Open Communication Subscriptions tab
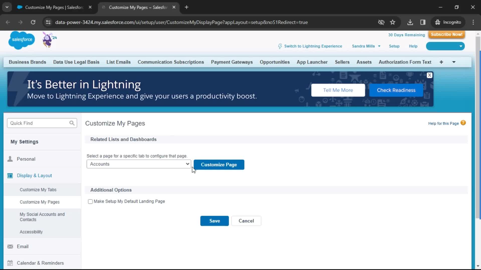Image resolution: width=481 pixels, height=270 pixels. click(171, 62)
